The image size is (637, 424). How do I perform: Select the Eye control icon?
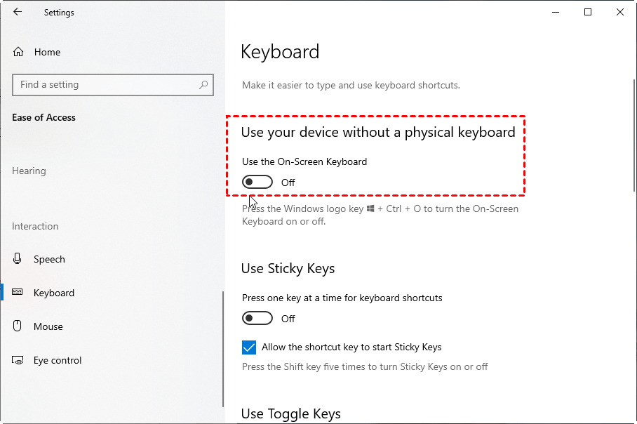pyautogui.click(x=18, y=360)
